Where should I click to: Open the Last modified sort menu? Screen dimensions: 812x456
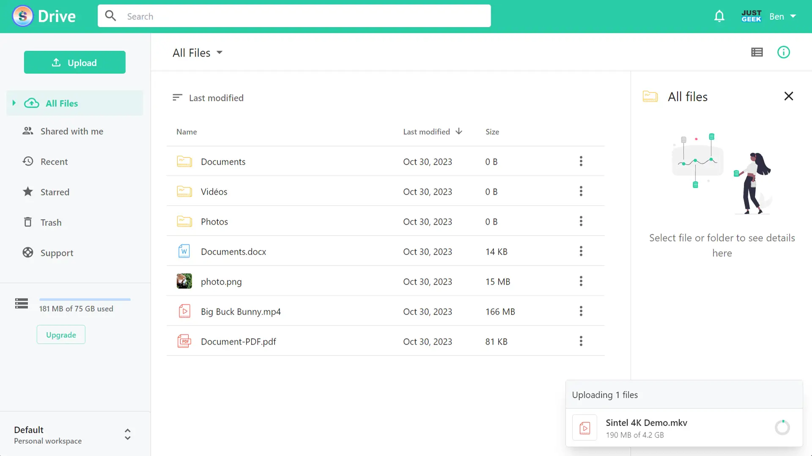(208, 98)
